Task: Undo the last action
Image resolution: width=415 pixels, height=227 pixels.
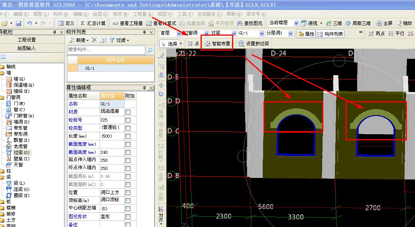Action: 30,23
